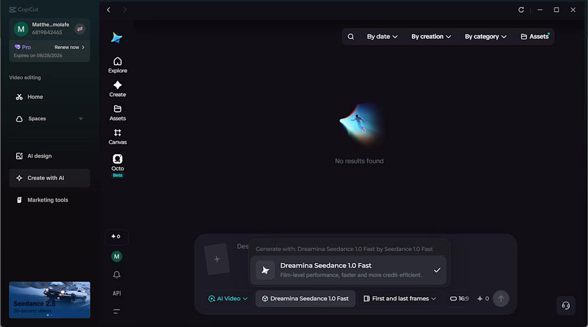The height and width of the screenshot is (327, 588).
Task: Open the API link
Action: click(117, 293)
